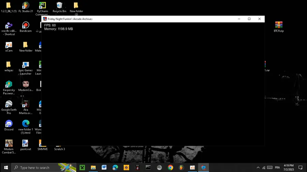Select the paint.net desktop shortcut
The width and height of the screenshot is (307, 172).
(x=26, y=145)
